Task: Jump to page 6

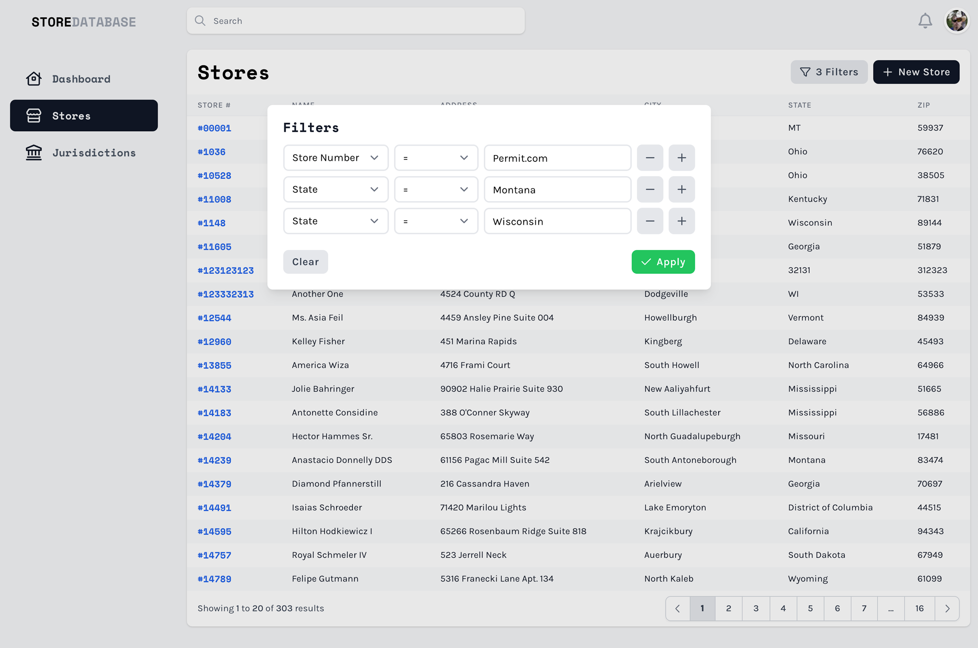Action: pyautogui.click(x=837, y=608)
